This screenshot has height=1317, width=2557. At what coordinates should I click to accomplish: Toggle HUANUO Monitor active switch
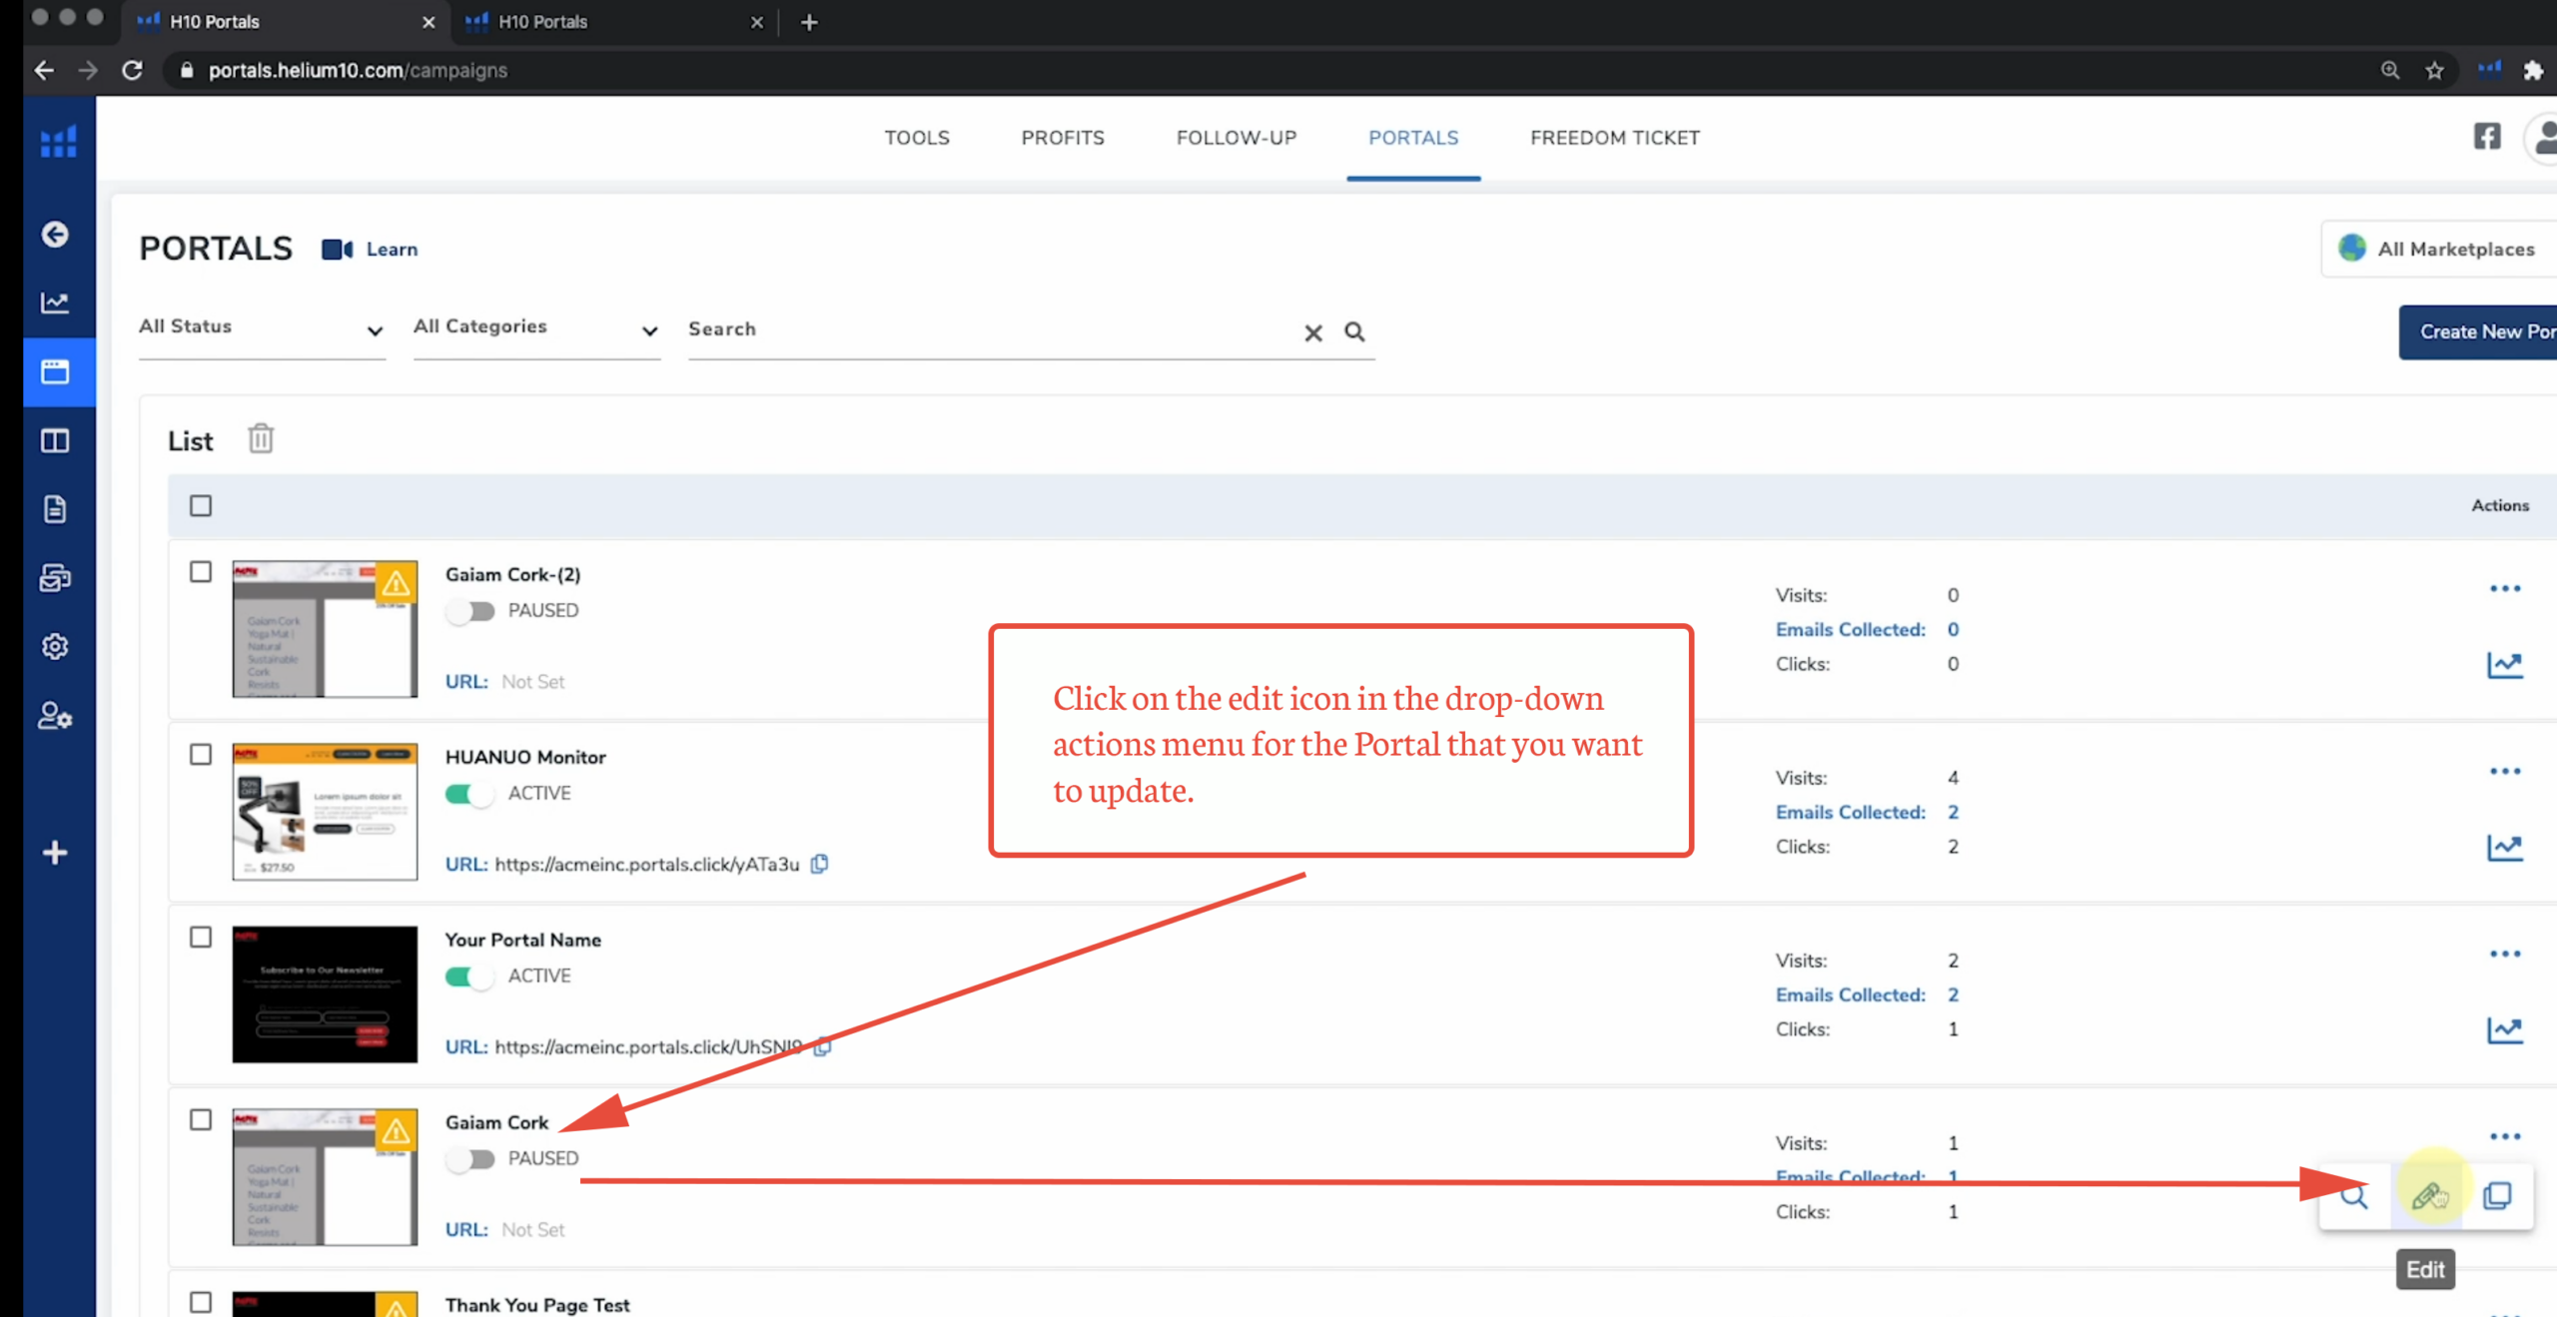(x=469, y=794)
